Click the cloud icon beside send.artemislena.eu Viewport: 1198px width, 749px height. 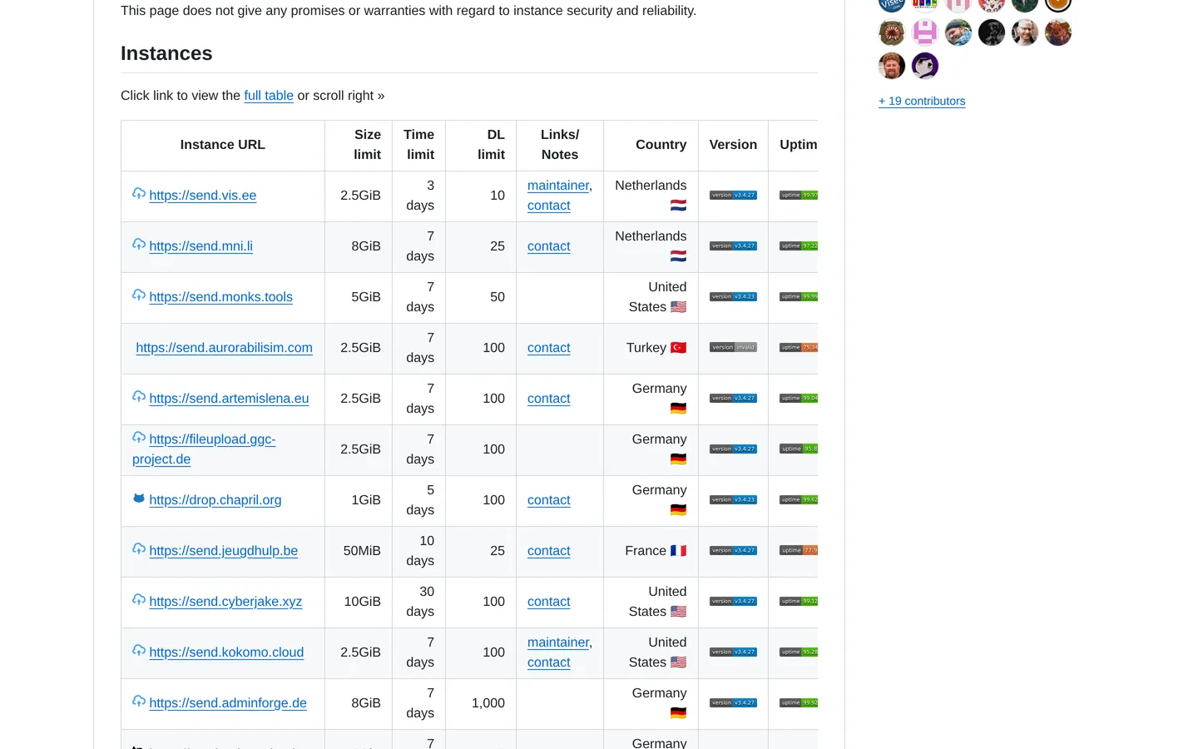click(x=139, y=396)
